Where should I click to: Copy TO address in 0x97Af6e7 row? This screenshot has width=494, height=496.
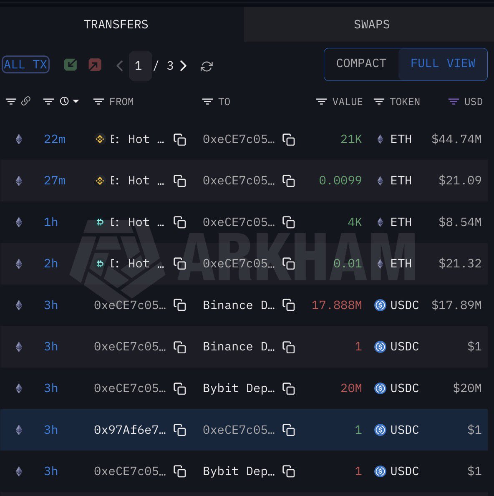289,430
